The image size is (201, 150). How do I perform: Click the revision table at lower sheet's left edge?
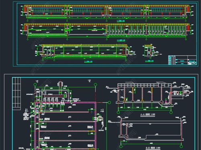point(16,94)
